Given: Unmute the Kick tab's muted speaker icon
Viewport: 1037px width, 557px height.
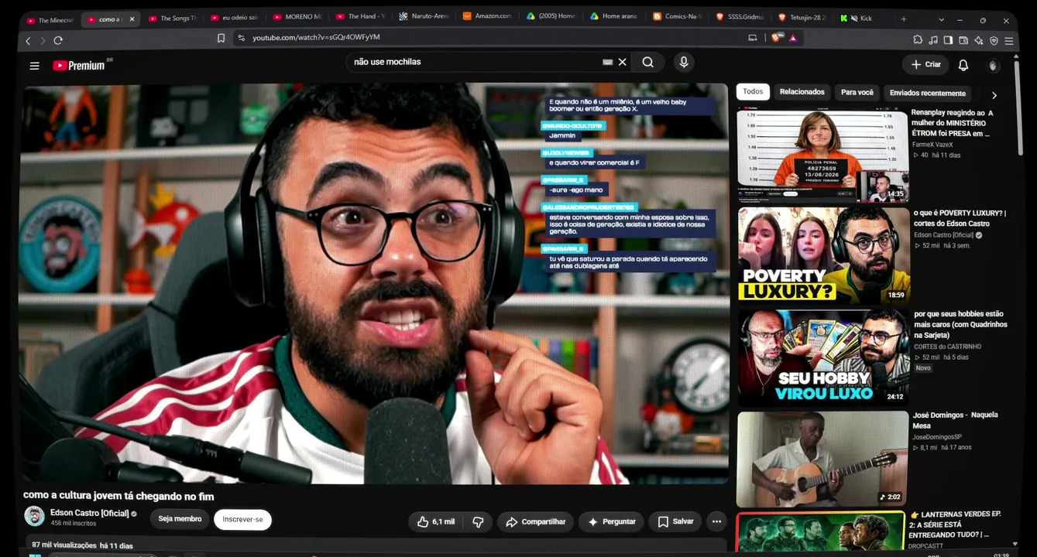Looking at the screenshot, I should coord(853,18).
